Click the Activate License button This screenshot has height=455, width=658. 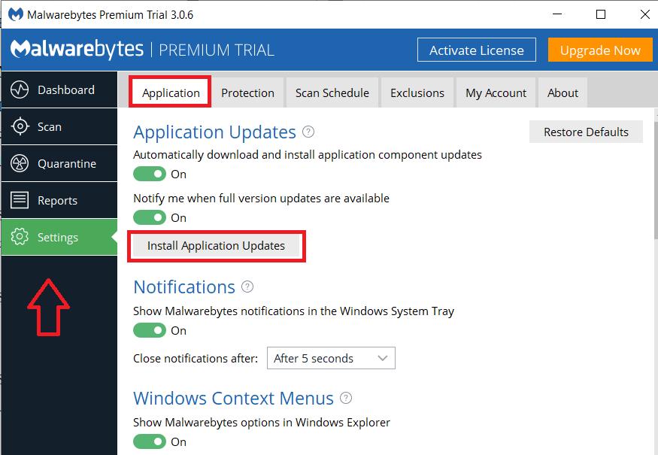[476, 50]
